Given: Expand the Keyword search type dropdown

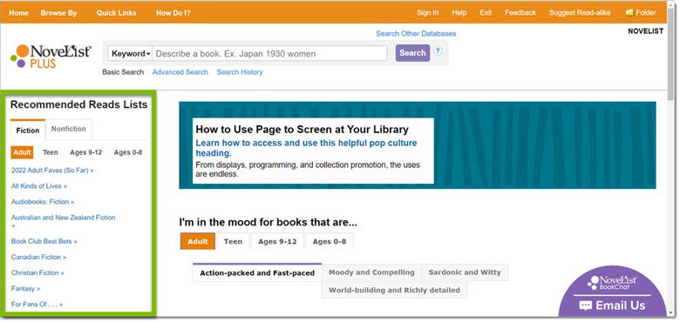Looking at the screenshot, I should tap(131, 54).
